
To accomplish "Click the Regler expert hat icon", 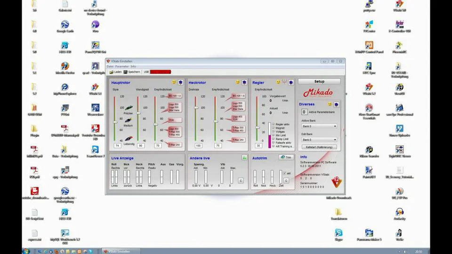I will tap(291, 83).
